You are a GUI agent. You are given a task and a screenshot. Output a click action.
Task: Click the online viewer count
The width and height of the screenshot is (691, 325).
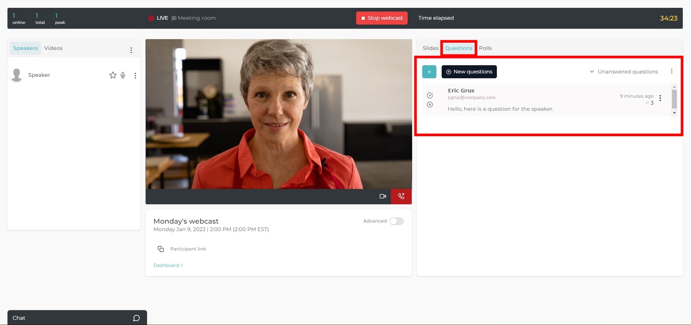pos(19,19)
